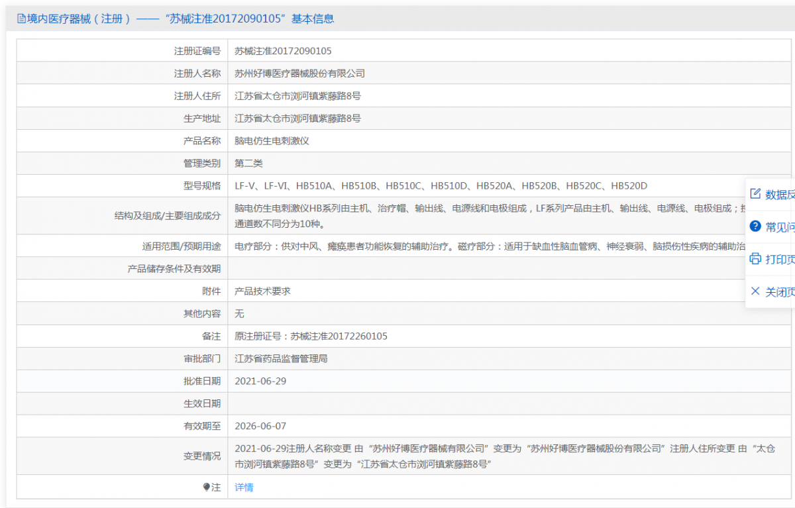Viewport: 795px width, 508px height.
Task: Click the 产品储存条件及有效期 label
Action: click(x=174, y=269)
